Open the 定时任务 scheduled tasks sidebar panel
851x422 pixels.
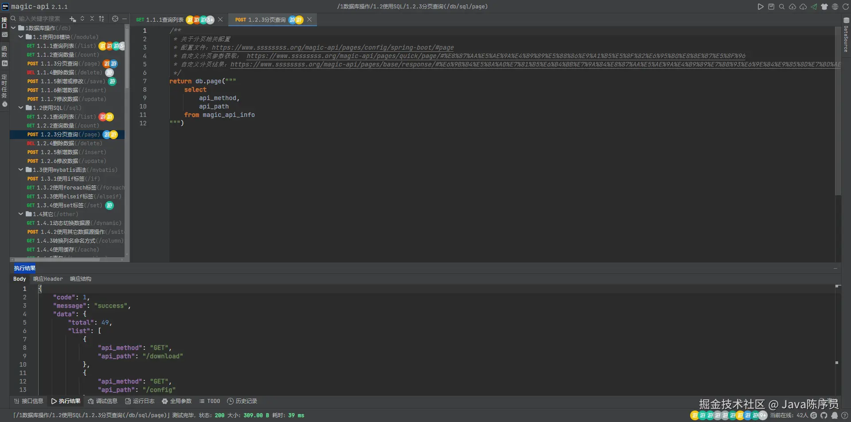(x=4, y=91)
